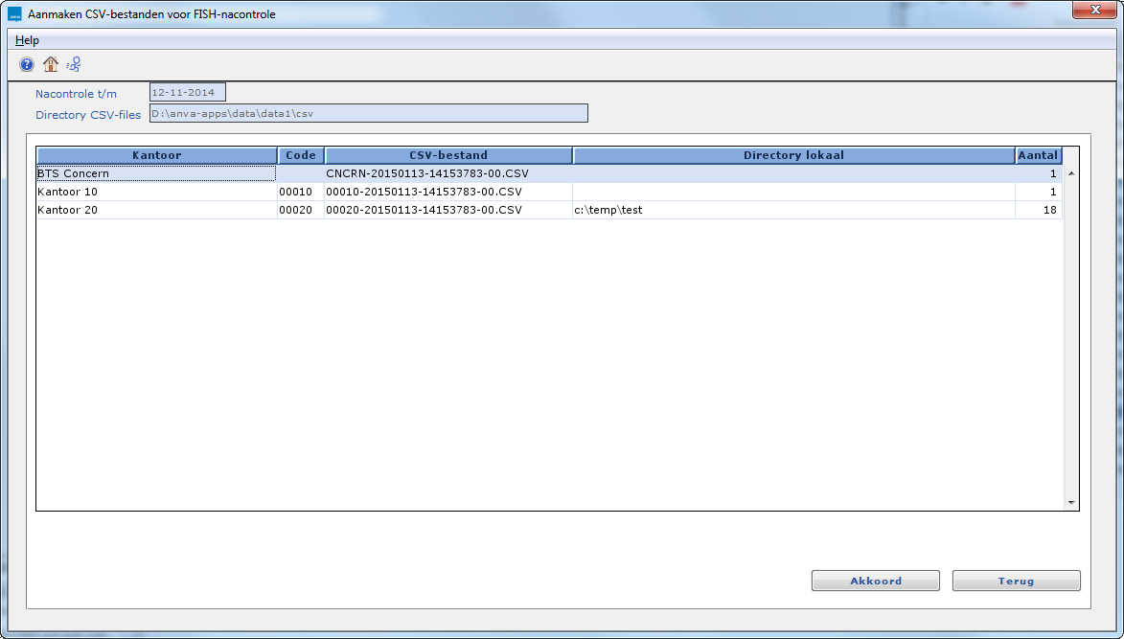1124x639 pixels.
Task: Select the Kantoor 10 row
Action: [x=155, y=192]
